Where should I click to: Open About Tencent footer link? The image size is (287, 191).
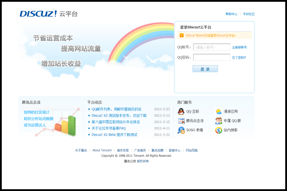tap(102, 150)
